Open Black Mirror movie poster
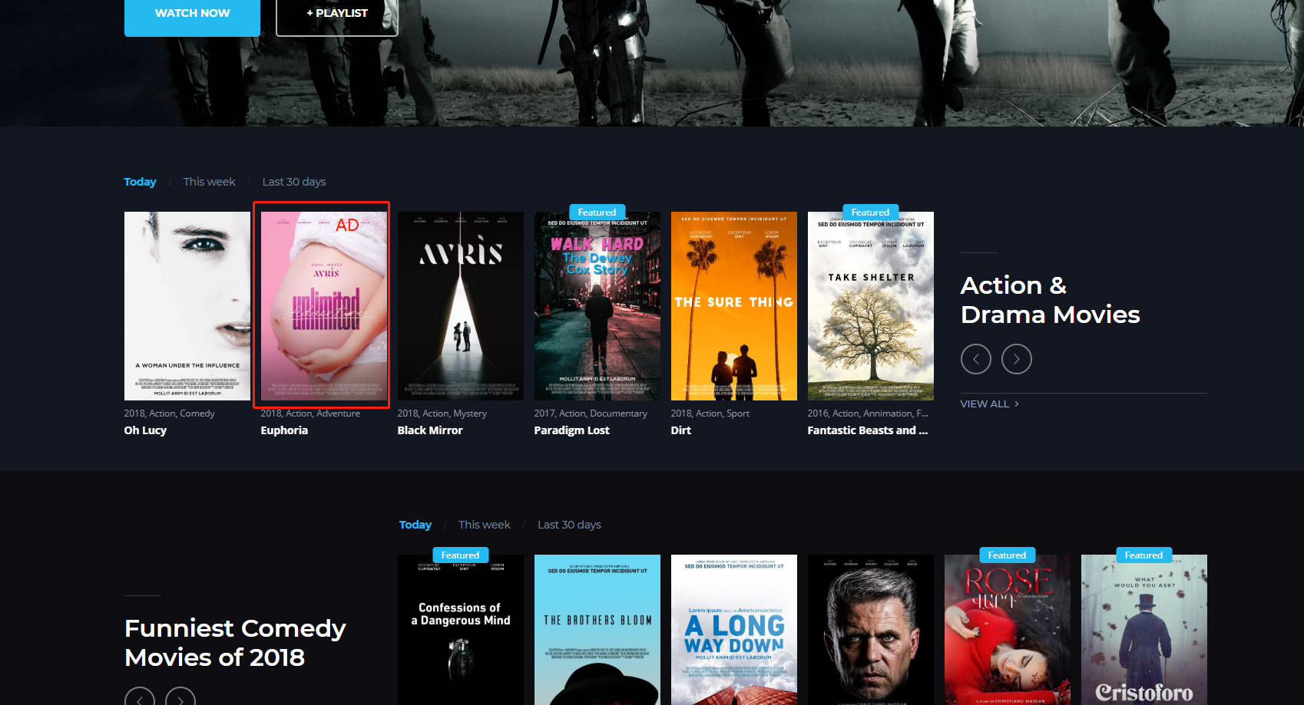1304x705 pixels. [x=461, y=306]
